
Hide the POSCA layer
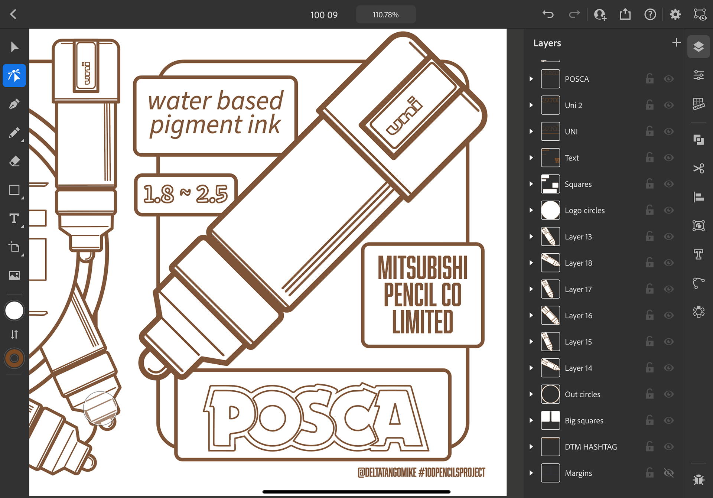tap(669, 79)
